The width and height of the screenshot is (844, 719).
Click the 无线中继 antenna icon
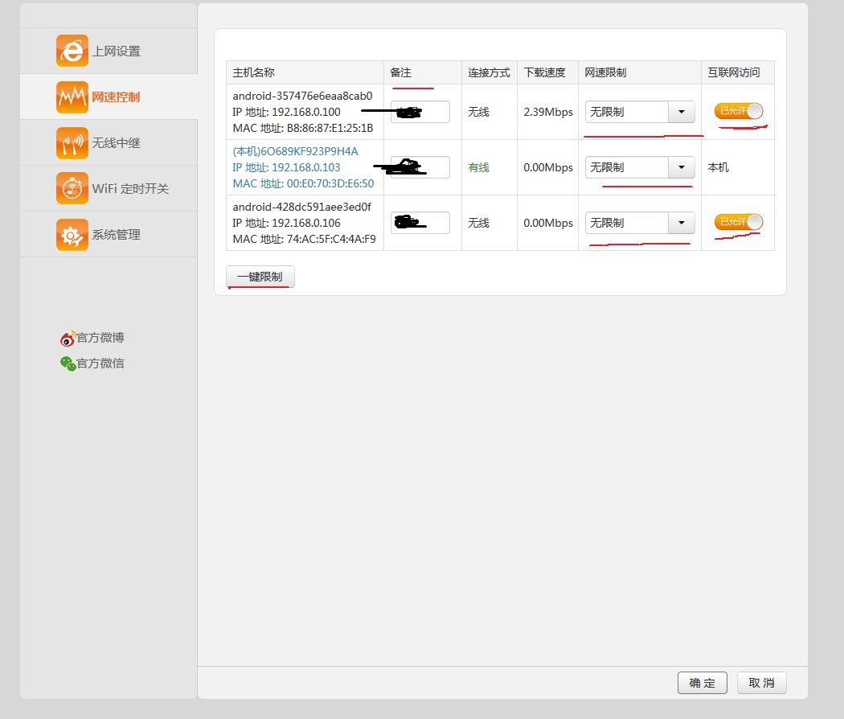tap(72, 142)
